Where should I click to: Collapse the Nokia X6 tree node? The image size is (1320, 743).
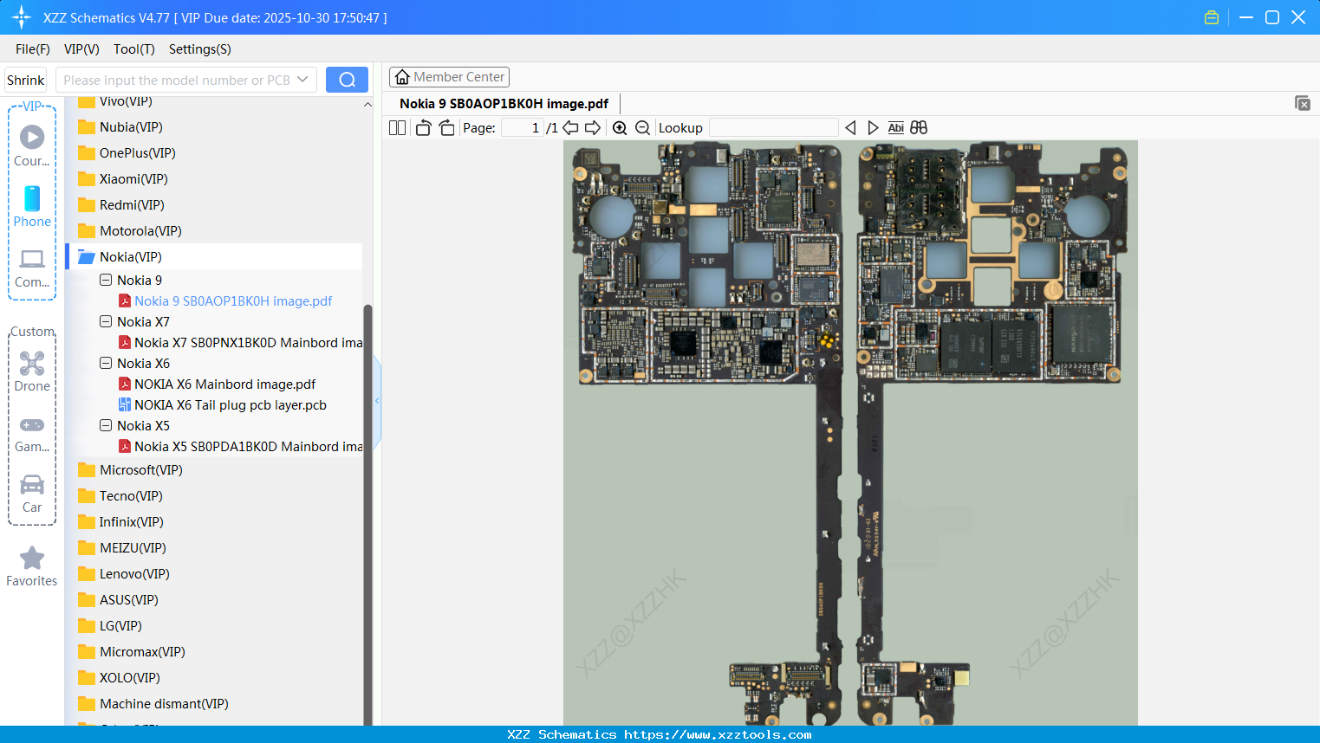pyautogui.click(x=106, y=364)
